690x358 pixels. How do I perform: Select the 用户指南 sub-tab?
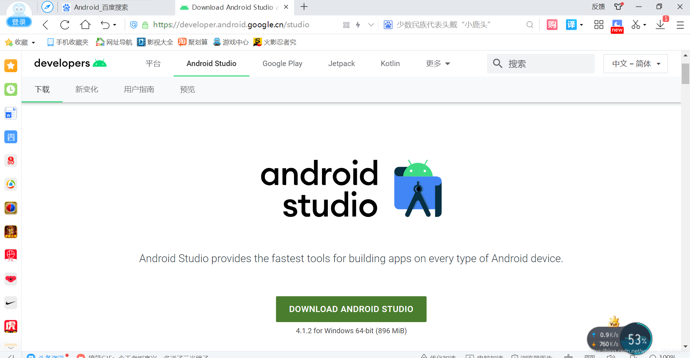click(139, 89)
